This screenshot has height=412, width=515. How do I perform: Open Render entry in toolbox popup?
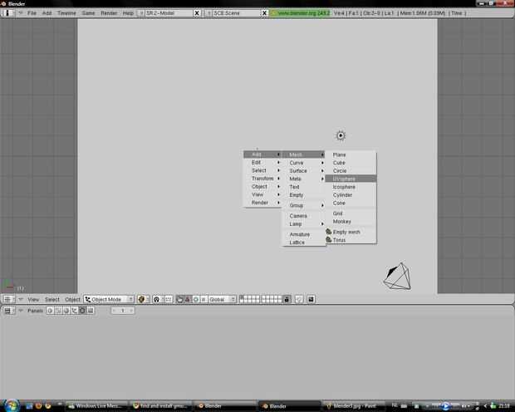pyautogui.click(x=262, y=203)
